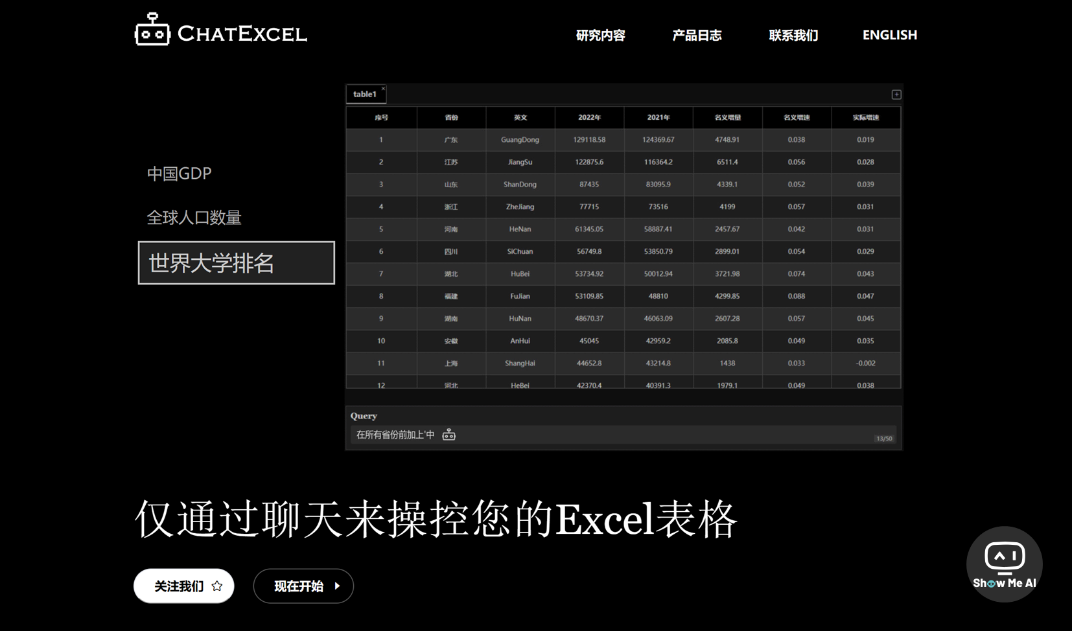Select the 全球人口数量 demo
This screenshot has height=631, width=1072.
194,218
